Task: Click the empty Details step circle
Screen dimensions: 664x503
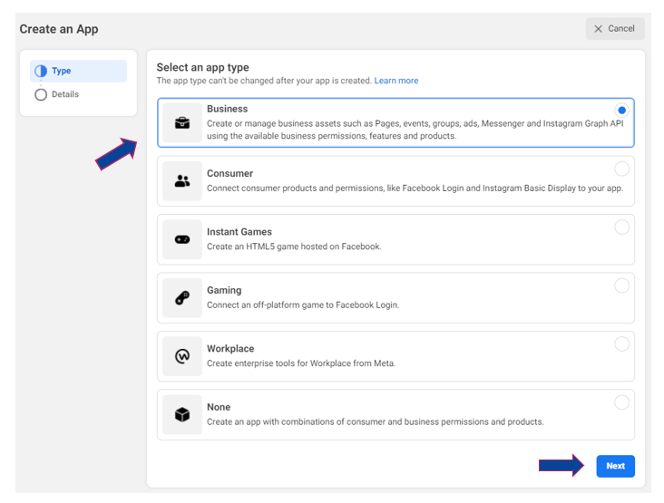Action: (x=40, y=94)
